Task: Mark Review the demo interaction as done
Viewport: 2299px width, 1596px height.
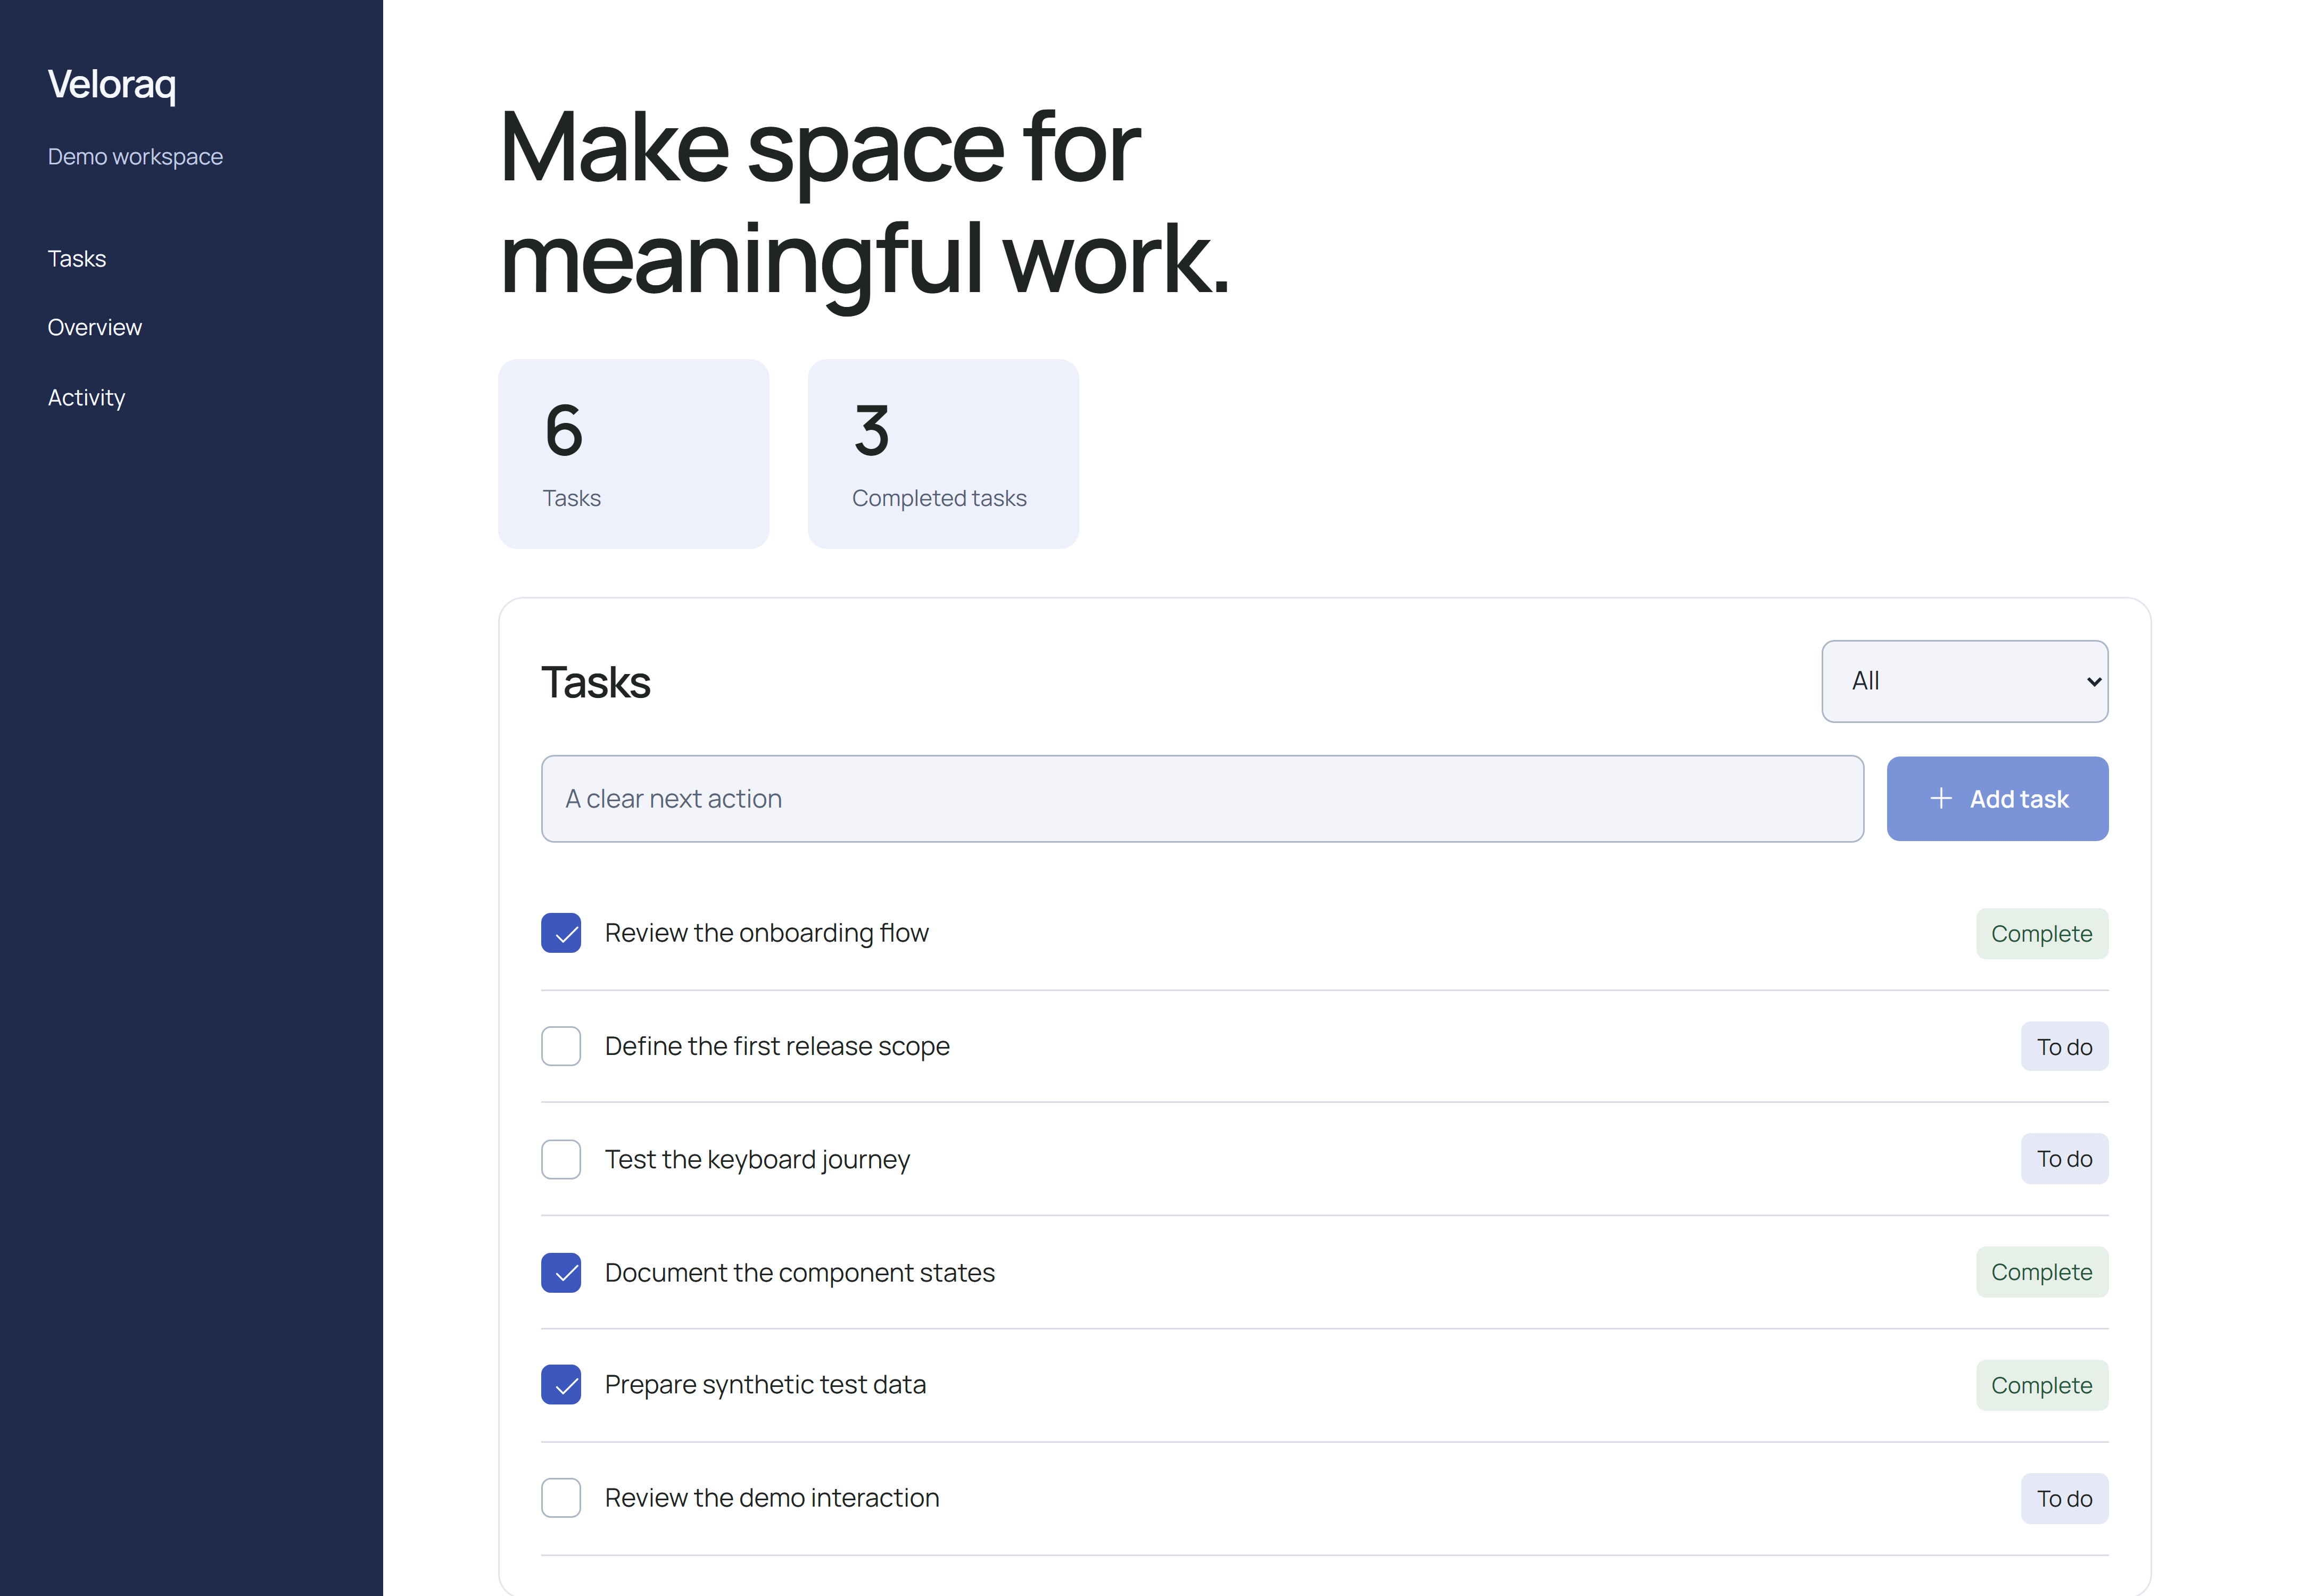Action: pyautogui.click(x=560, y=1498)
